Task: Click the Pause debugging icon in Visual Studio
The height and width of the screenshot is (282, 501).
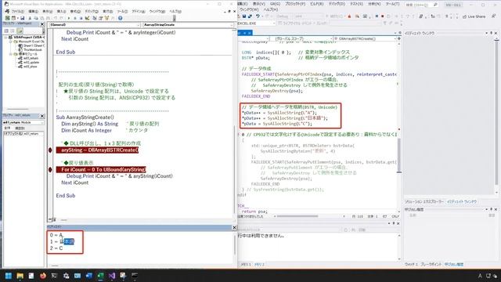Action: [377, 16]
